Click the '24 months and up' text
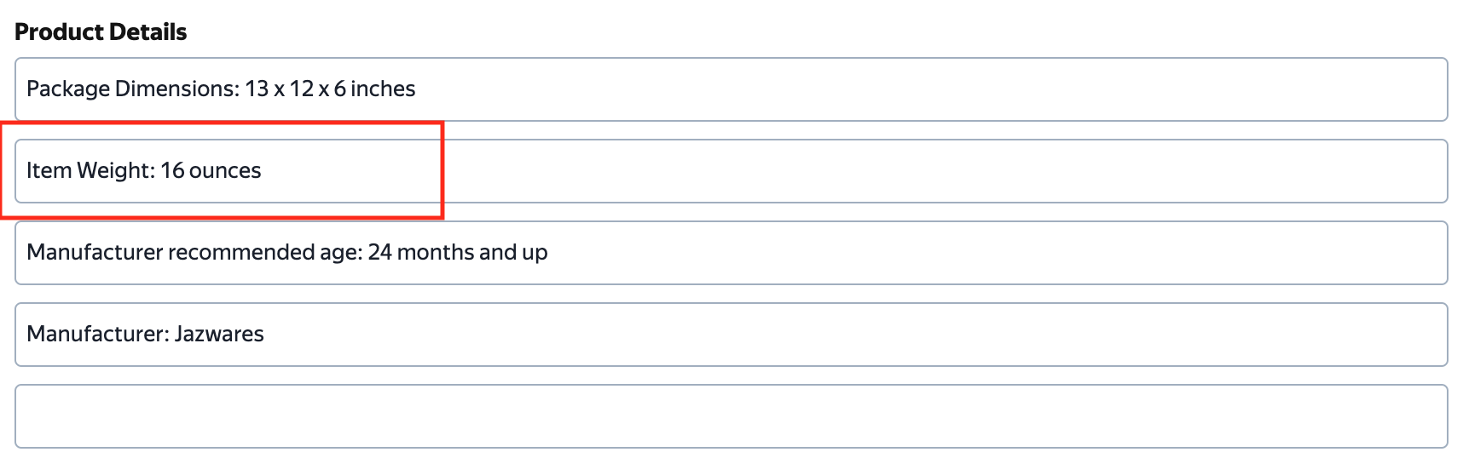Viewport: 1463px width, 475px height. (x=458, y=252)
